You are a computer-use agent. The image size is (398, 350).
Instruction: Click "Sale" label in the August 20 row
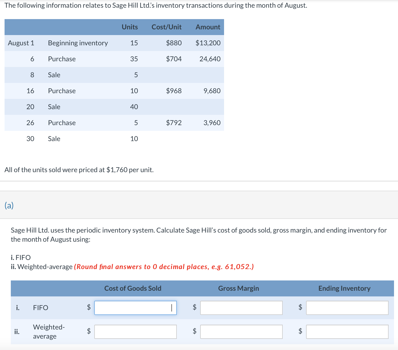pyautogui.click(x=54, y=107)
